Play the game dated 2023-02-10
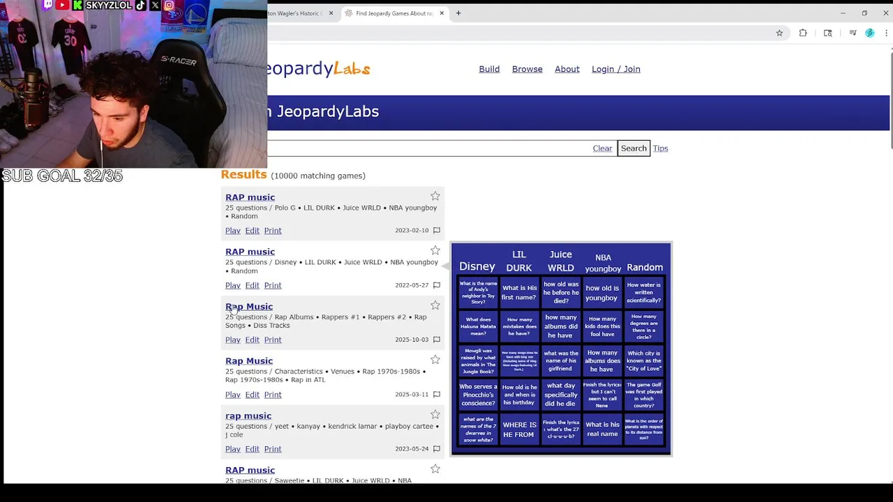The height and width of the screenshot is (502, 893). 233,231
